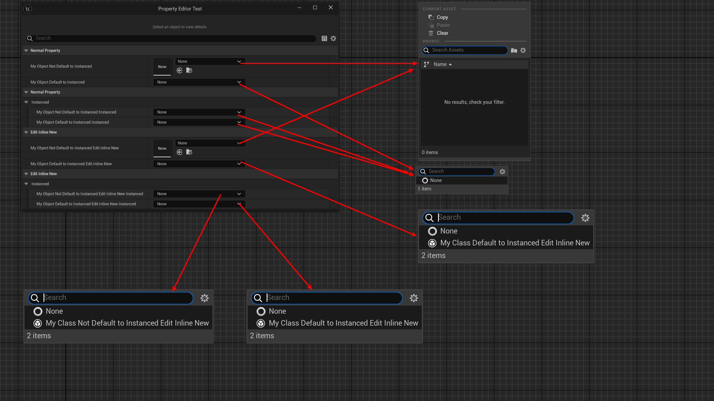The height and width of the screenshot is (401, 714).
Task: Open dropdown for My Object Default to Instanced
Action: pos(199,82)
